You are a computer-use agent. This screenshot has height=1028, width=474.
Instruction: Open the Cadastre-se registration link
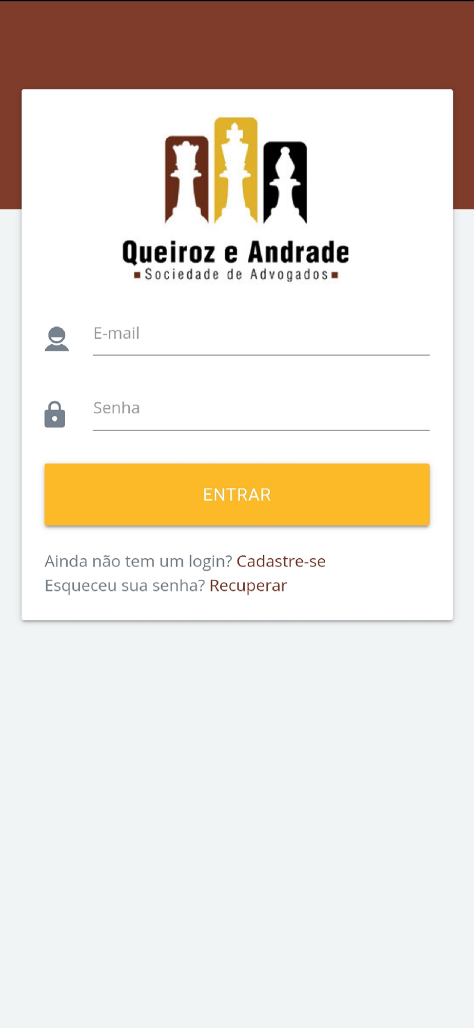[281, 561]
